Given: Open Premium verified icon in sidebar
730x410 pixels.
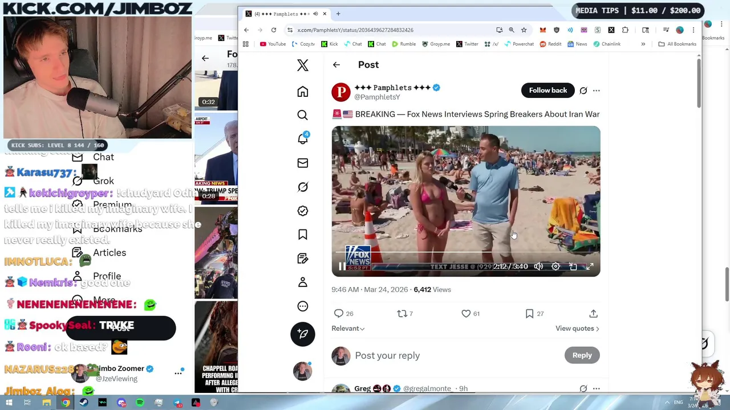Looking at the screenshot, I should click(303, 211).
